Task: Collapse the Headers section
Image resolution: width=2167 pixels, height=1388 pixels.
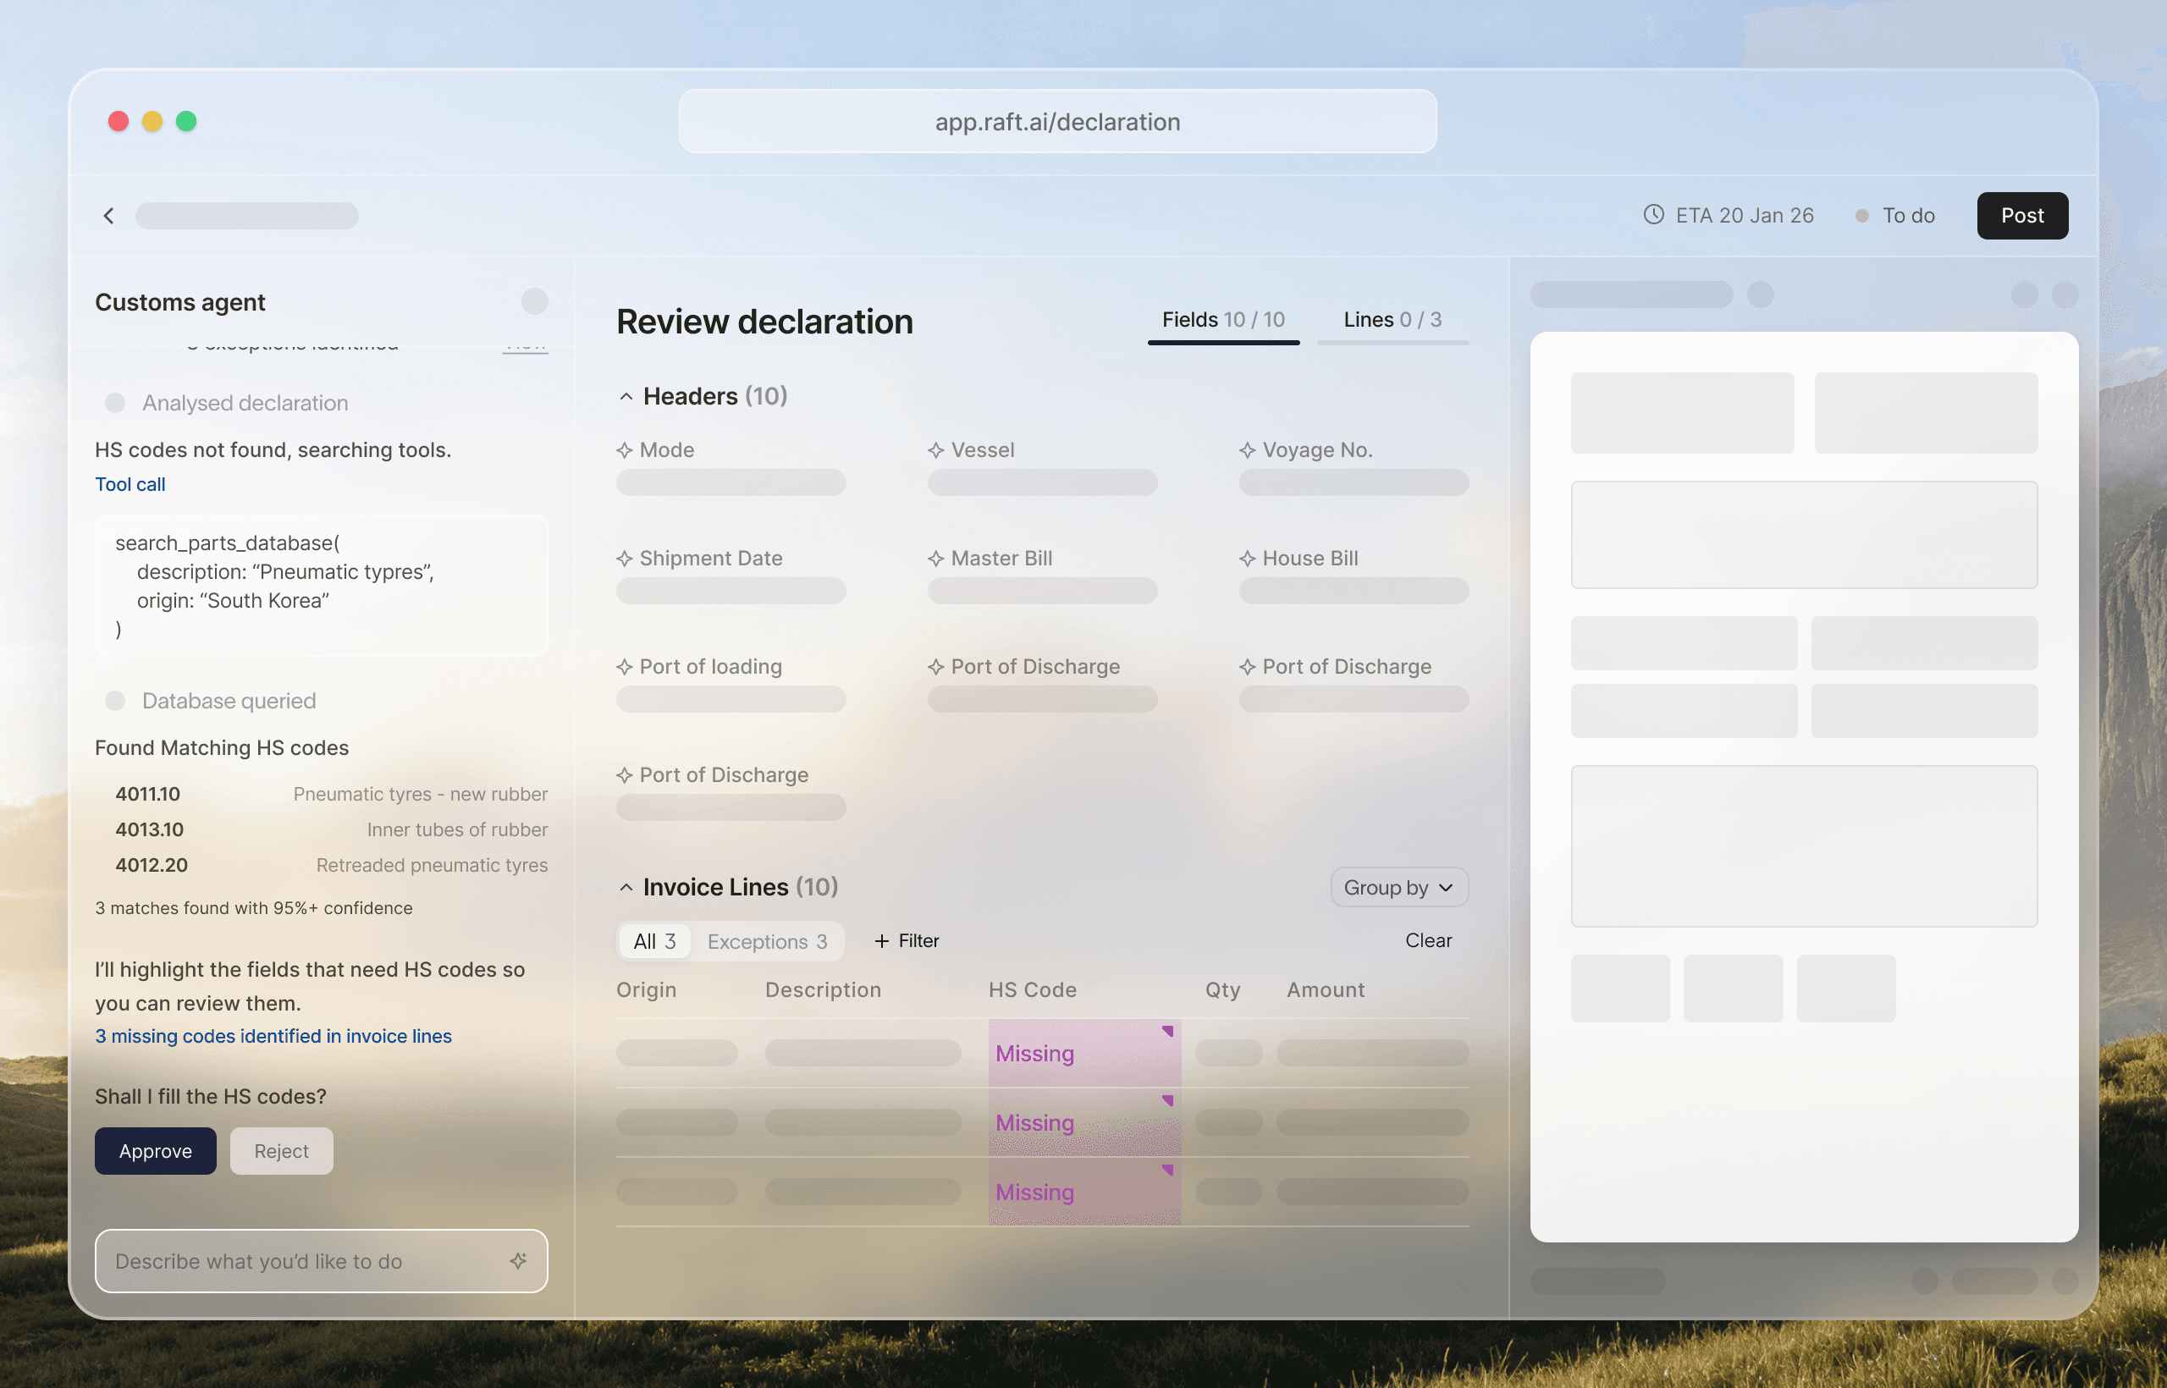Action: click(626, 396)
